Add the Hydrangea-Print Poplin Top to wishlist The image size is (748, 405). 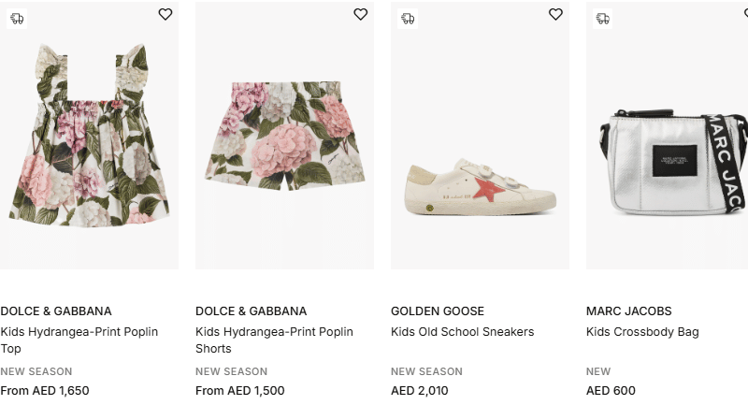coord(165,14)
